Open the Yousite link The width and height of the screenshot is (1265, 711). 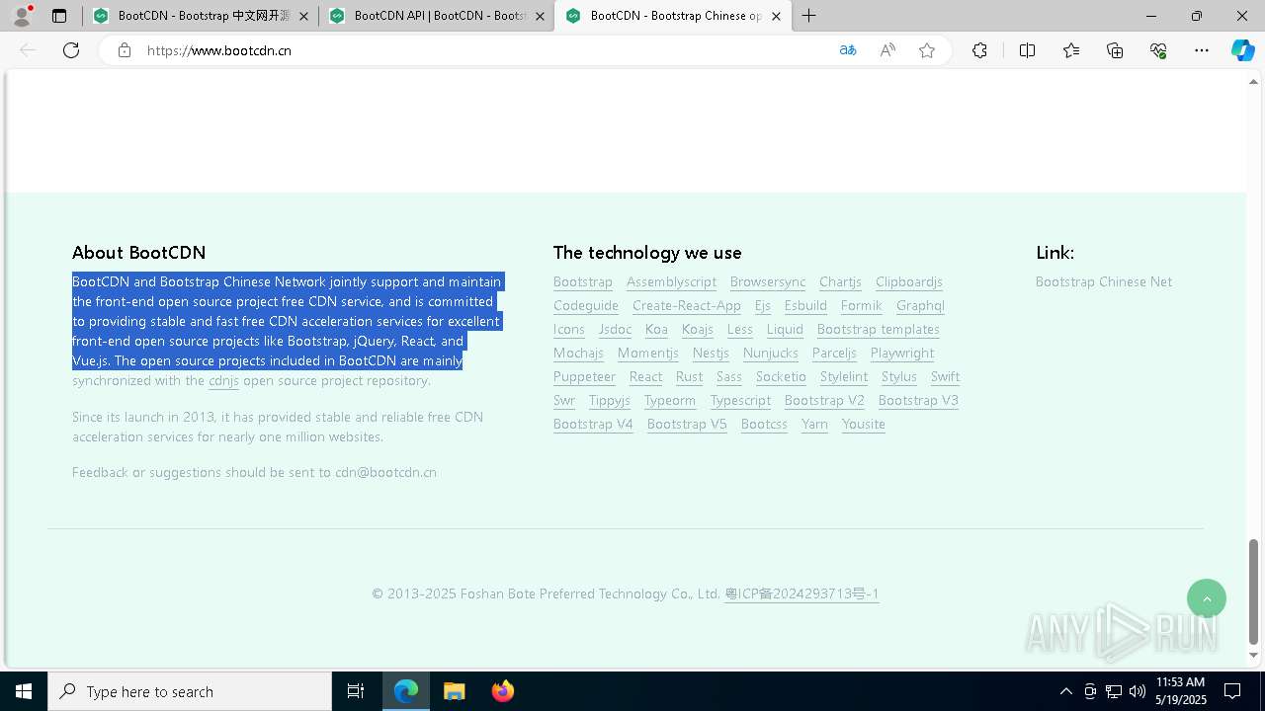tap(864, 425)
